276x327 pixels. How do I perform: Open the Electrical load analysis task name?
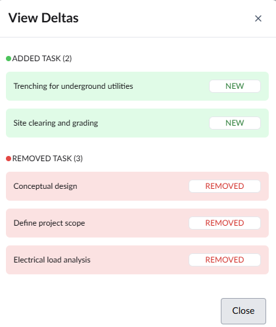(52, 260)
